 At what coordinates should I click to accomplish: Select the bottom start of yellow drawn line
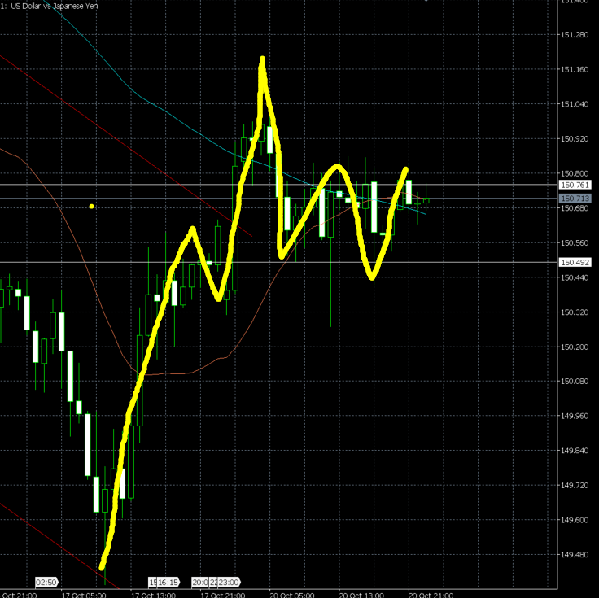(103, 565)
